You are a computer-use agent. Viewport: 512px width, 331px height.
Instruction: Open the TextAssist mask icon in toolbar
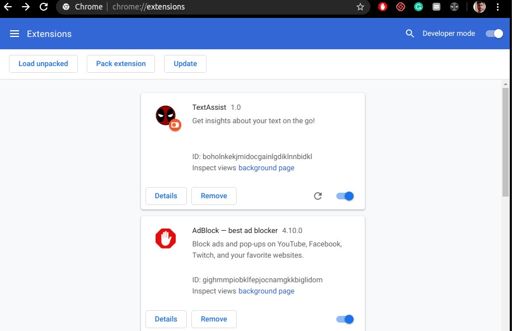454,7
